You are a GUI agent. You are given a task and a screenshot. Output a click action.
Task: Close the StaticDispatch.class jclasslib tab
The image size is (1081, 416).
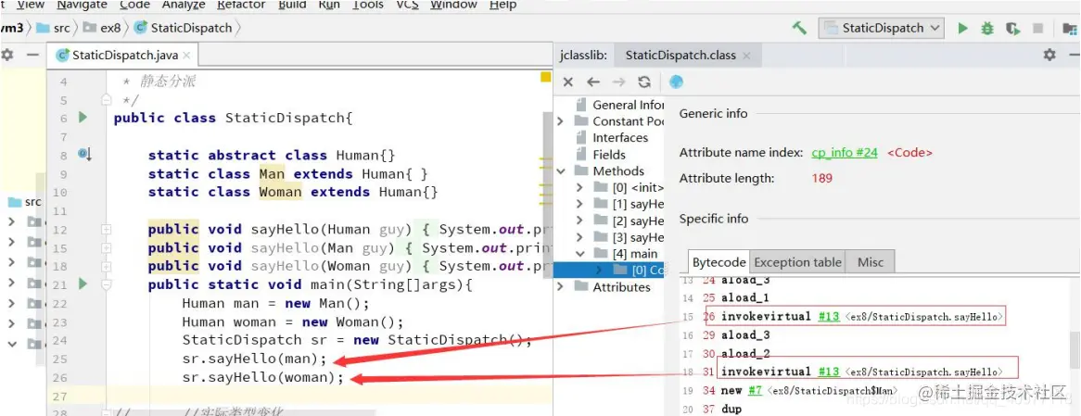747,55
